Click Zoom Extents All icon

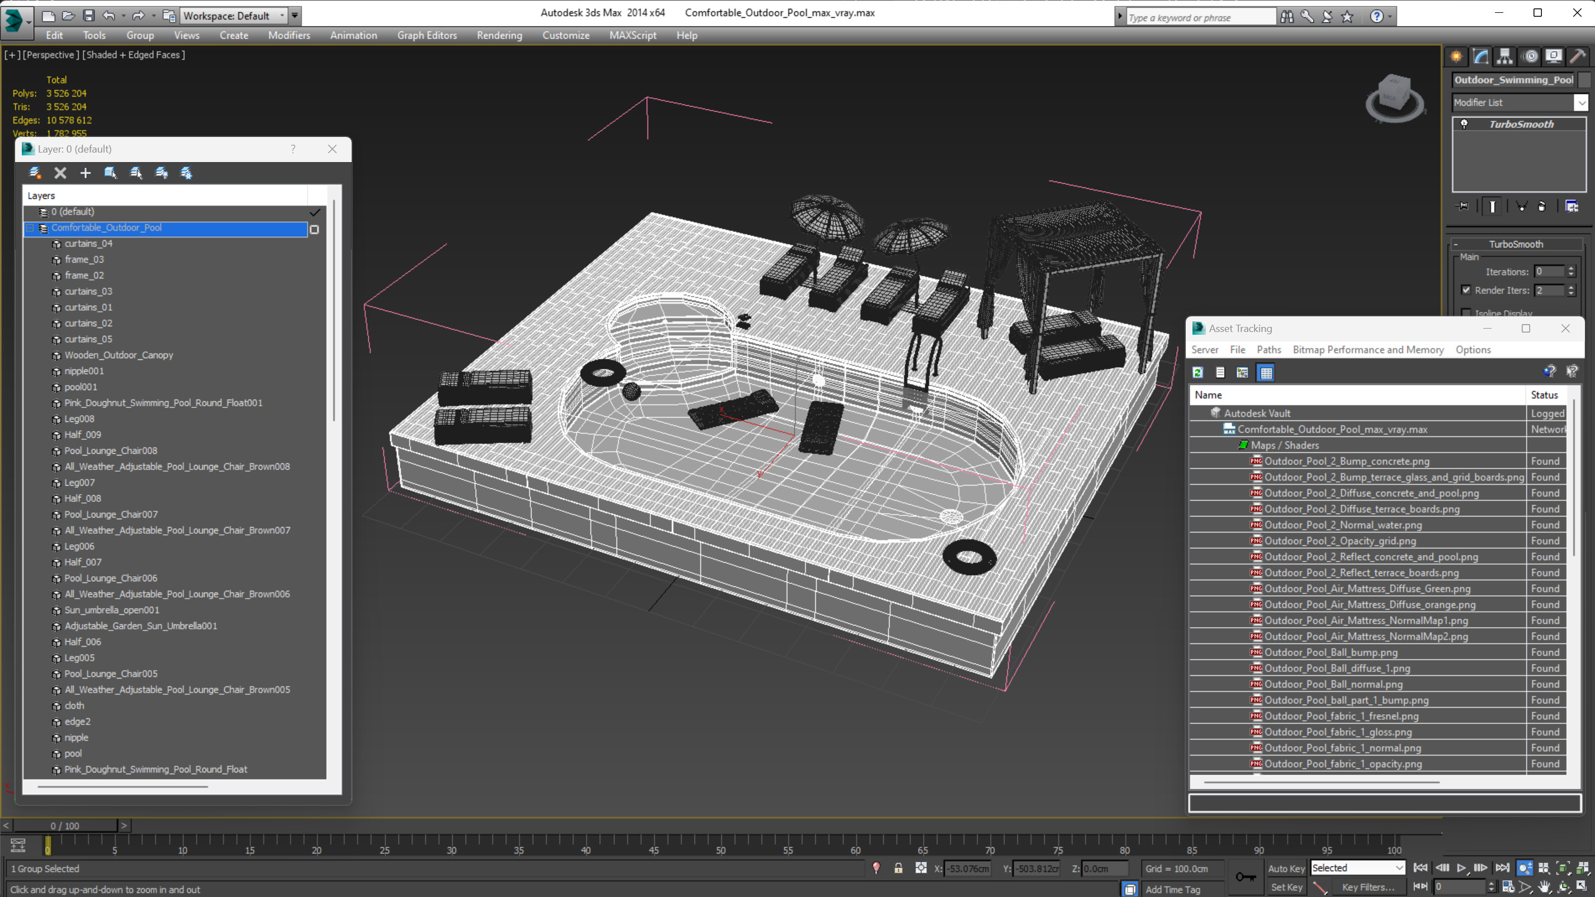1582,868
